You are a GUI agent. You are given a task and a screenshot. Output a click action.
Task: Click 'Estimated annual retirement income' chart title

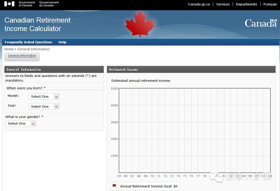point(141,81)
